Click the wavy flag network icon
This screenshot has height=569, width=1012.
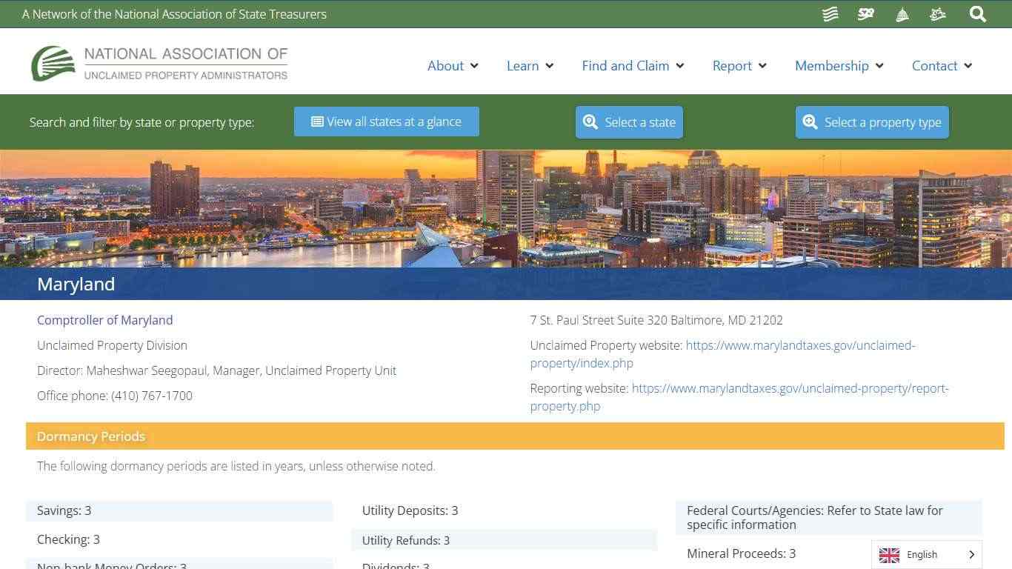coord(829,13)
